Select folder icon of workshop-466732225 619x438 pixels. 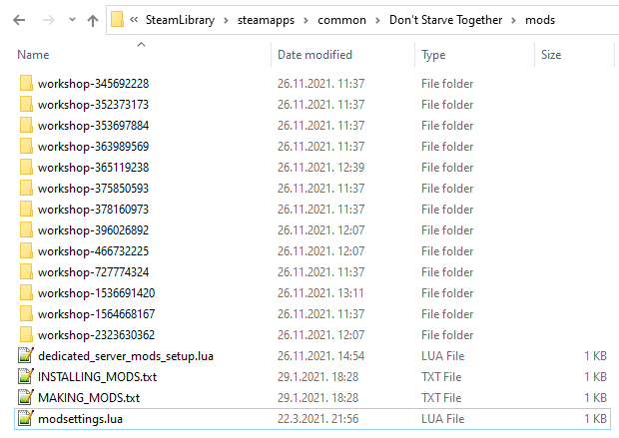click(26, 250)
